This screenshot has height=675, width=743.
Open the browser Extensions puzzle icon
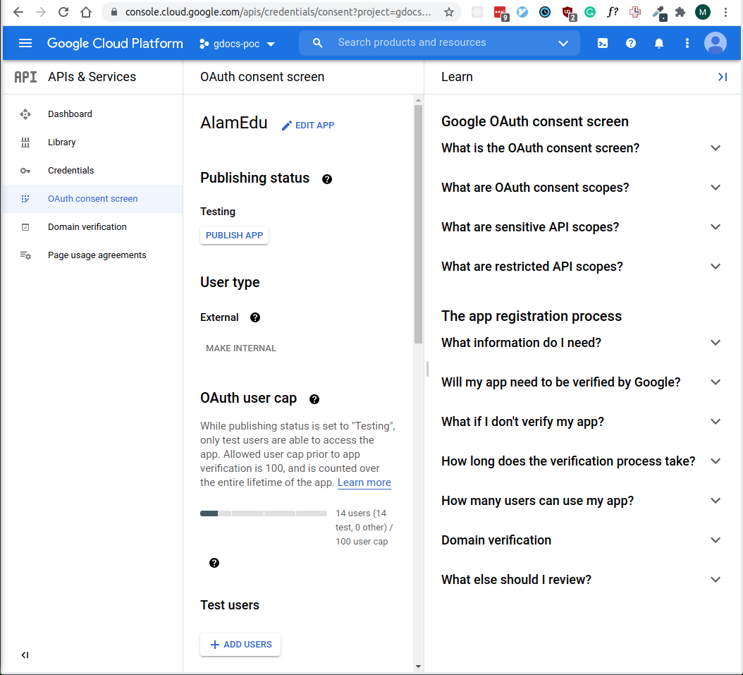pyautogui.click(x=680, y=12)
